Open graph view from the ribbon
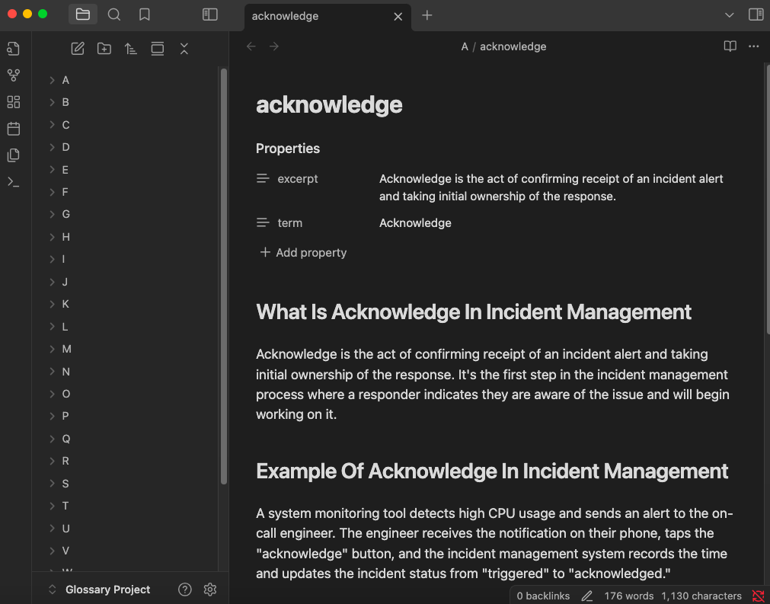The width and height of the screenshot is (770, 604). [13, 75]
